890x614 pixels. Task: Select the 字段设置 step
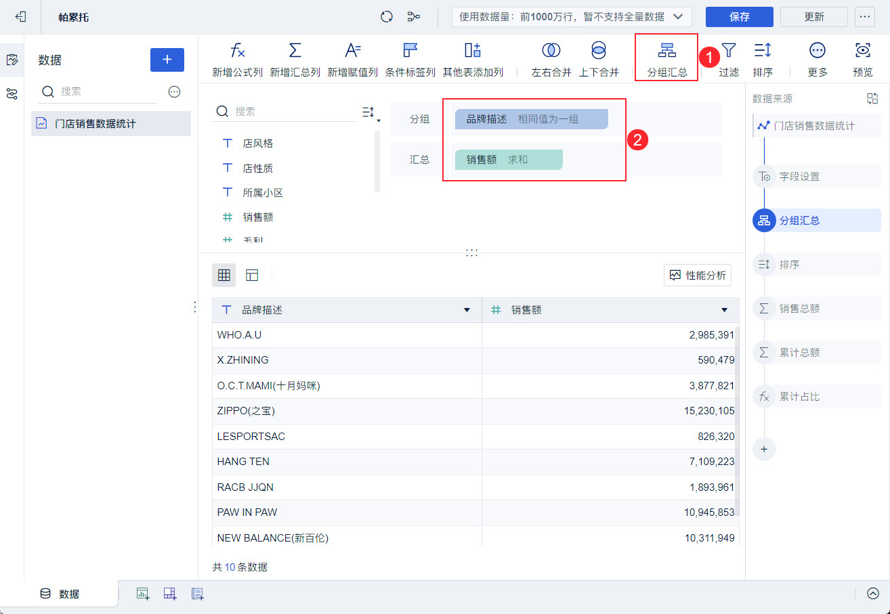click(x=817, y=177)
